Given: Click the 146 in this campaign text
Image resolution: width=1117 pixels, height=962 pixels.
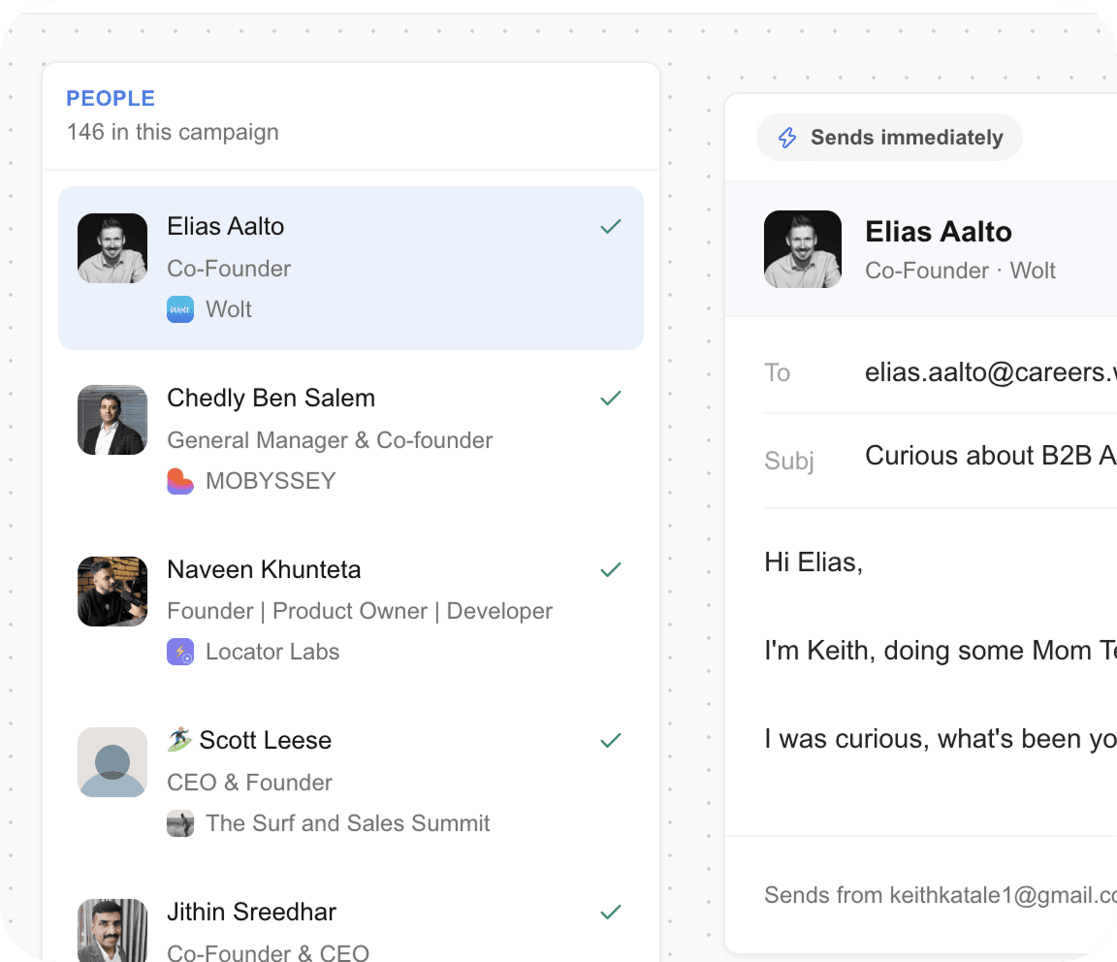Looking at the screenshot, I should pos(173,133).
